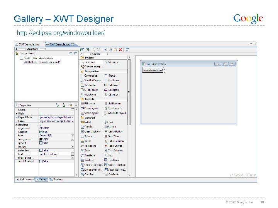Collapse the Controls palette category
Viewport: 278px width, 208px height.
[x=82, y=117]
